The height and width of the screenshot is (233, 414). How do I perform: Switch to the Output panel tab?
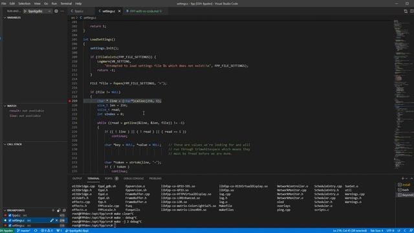click(77, 179)
